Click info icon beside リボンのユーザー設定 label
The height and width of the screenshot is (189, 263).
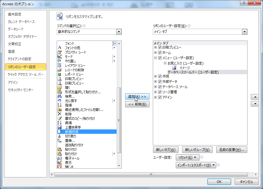(189, 26)
